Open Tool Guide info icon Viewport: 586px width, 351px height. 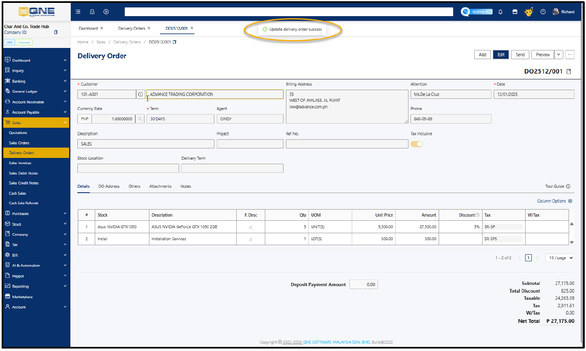(568, 186)
